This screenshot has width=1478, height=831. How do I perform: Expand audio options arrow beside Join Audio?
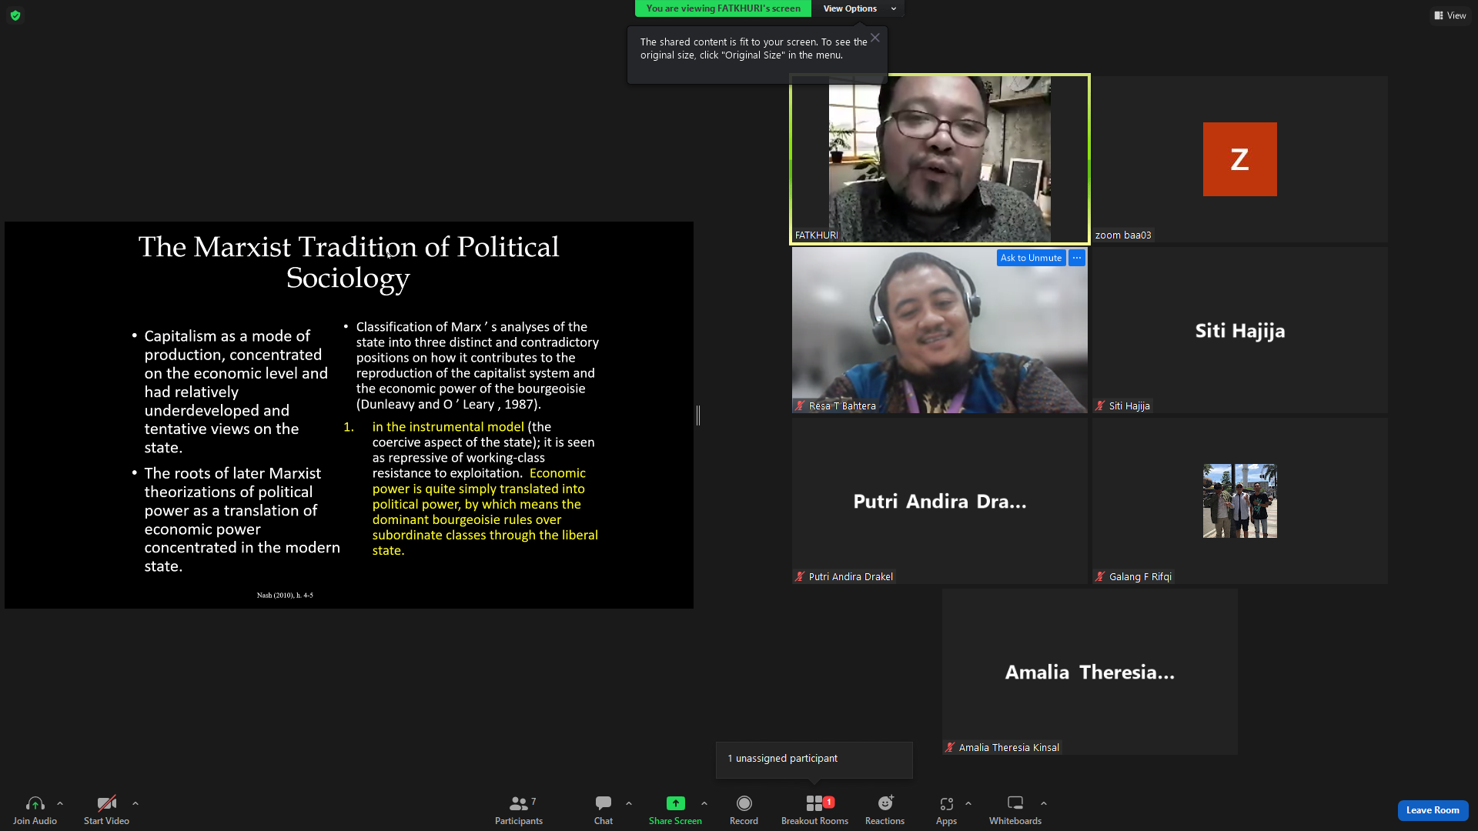tap(60, 803)
